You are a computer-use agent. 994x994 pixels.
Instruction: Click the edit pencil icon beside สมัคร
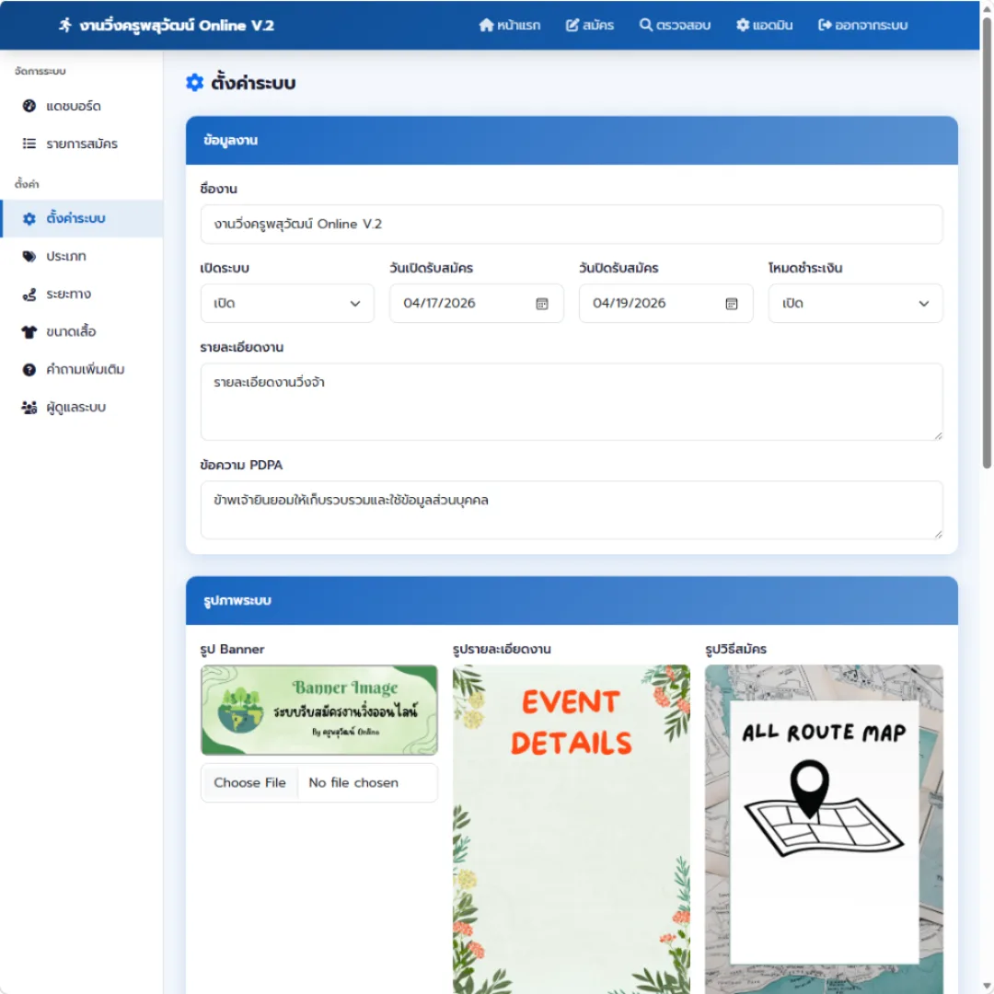point(572,25)
